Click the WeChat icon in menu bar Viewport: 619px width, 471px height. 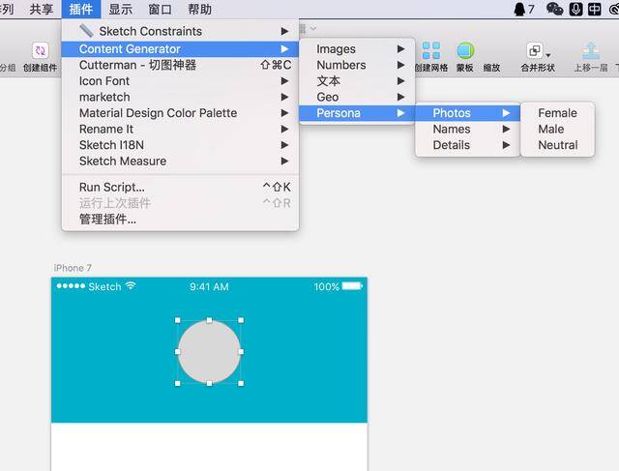click(554, 9)
